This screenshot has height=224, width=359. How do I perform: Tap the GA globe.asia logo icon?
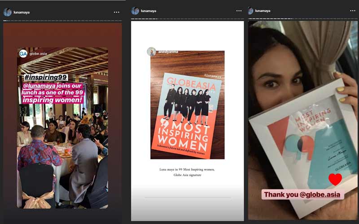(x=23, y=54)
